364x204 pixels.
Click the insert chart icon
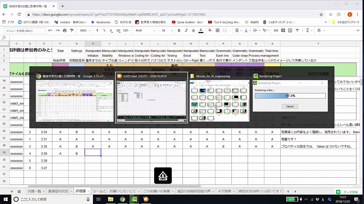point(290,31)
